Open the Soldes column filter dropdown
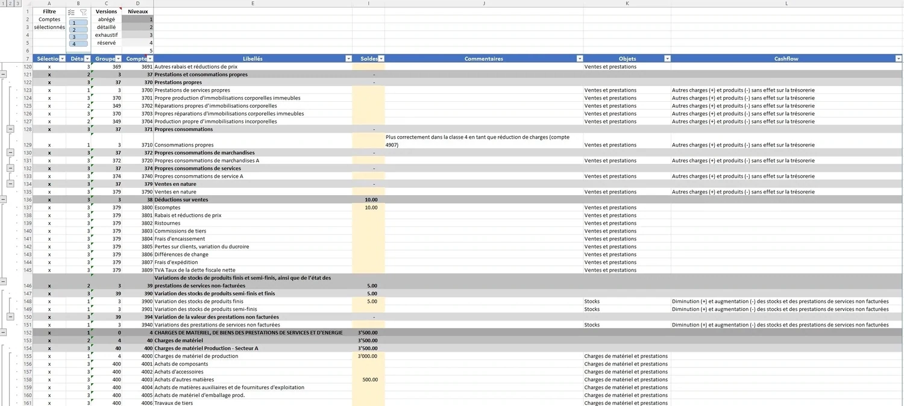The image size is (904, 406). coord(380,59)
